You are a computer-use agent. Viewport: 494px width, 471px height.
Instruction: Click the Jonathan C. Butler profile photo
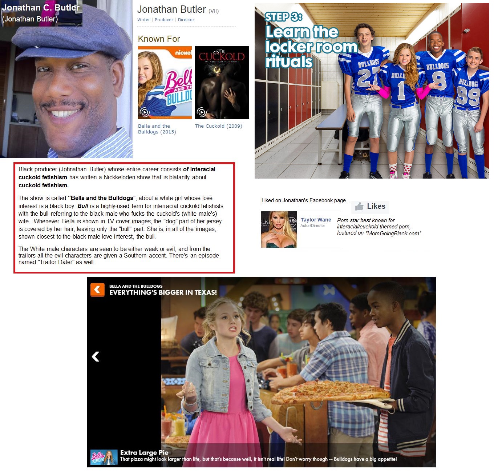click(x=66, y=87)
